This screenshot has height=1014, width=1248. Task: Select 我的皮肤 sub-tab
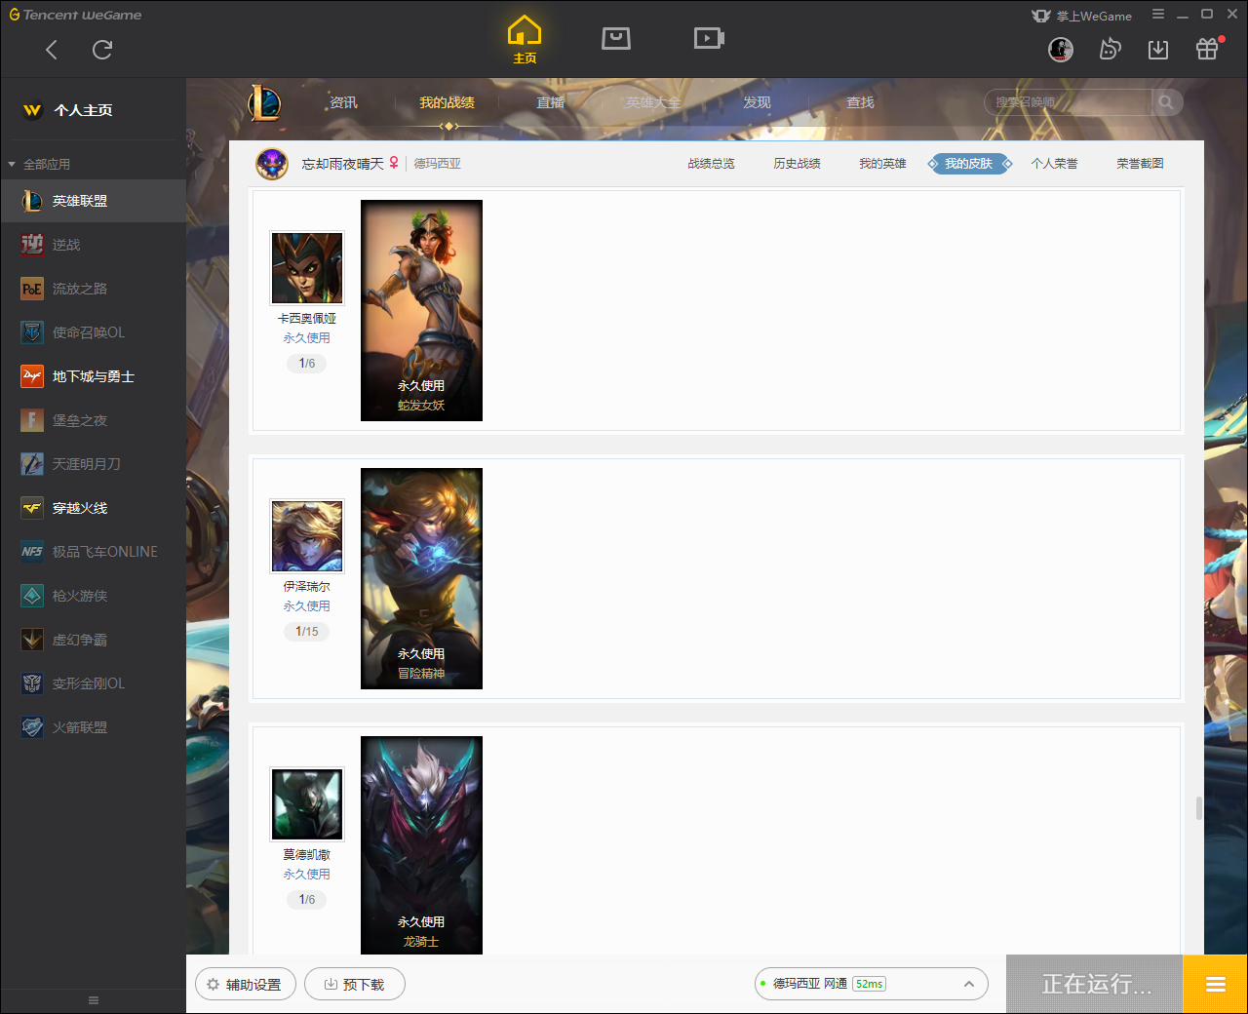969,164
